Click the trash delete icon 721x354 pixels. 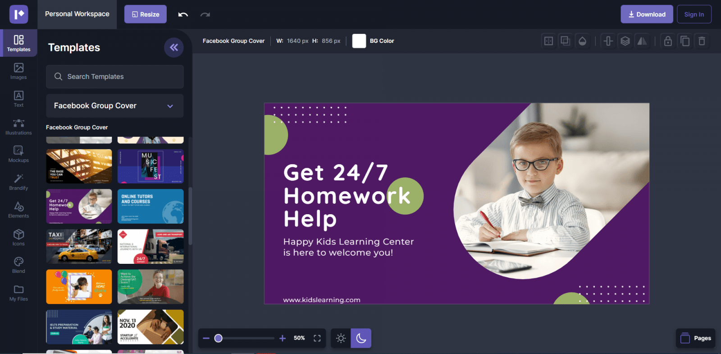[x=702, y=41]
